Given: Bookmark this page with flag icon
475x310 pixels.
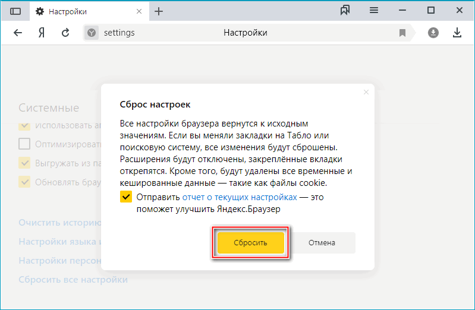Looking at the screenshot, I should 402,33.
